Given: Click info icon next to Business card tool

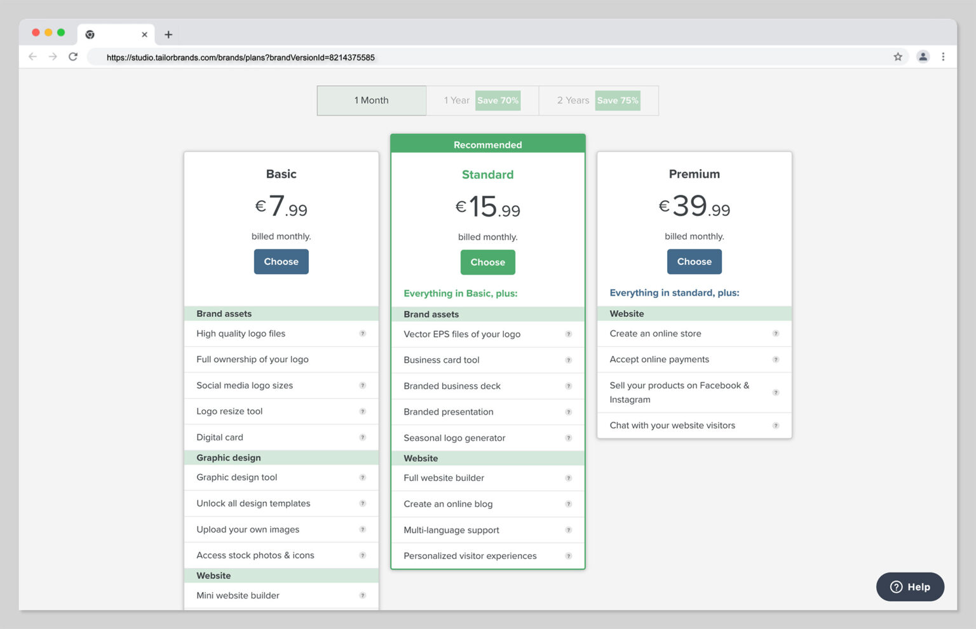Looking at the screenshot, I should [569, 360].
